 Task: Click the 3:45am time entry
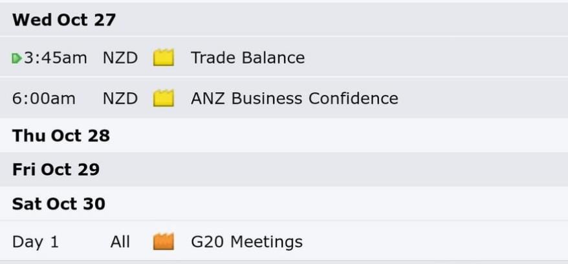(x=56, y=58)
